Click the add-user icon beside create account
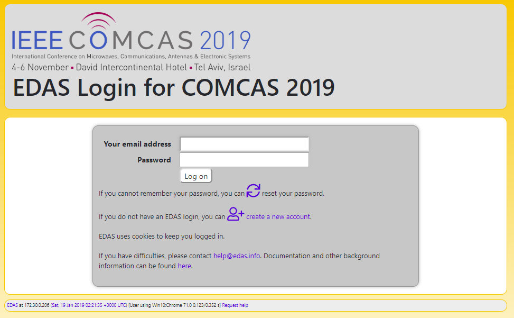This screenshot has width=514, height=318. 236,214
